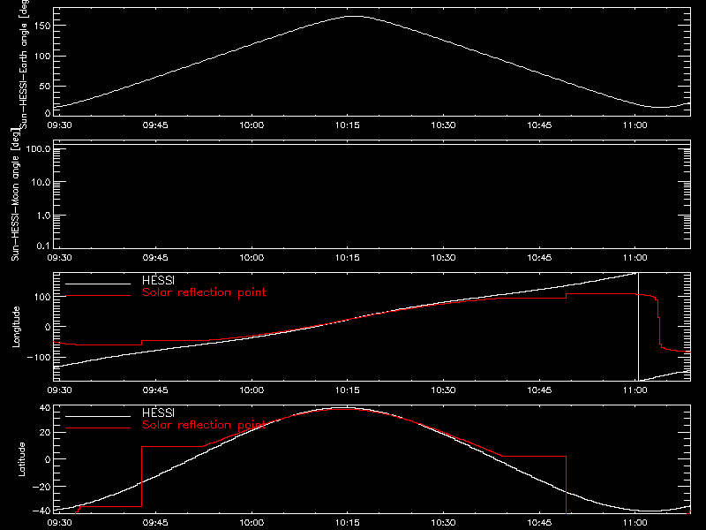
Task: Click the -100 tick on Longitude axis
Action: 39,357
